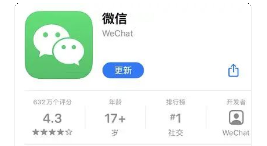Tap the 年龄 age label

pos(115,102)
